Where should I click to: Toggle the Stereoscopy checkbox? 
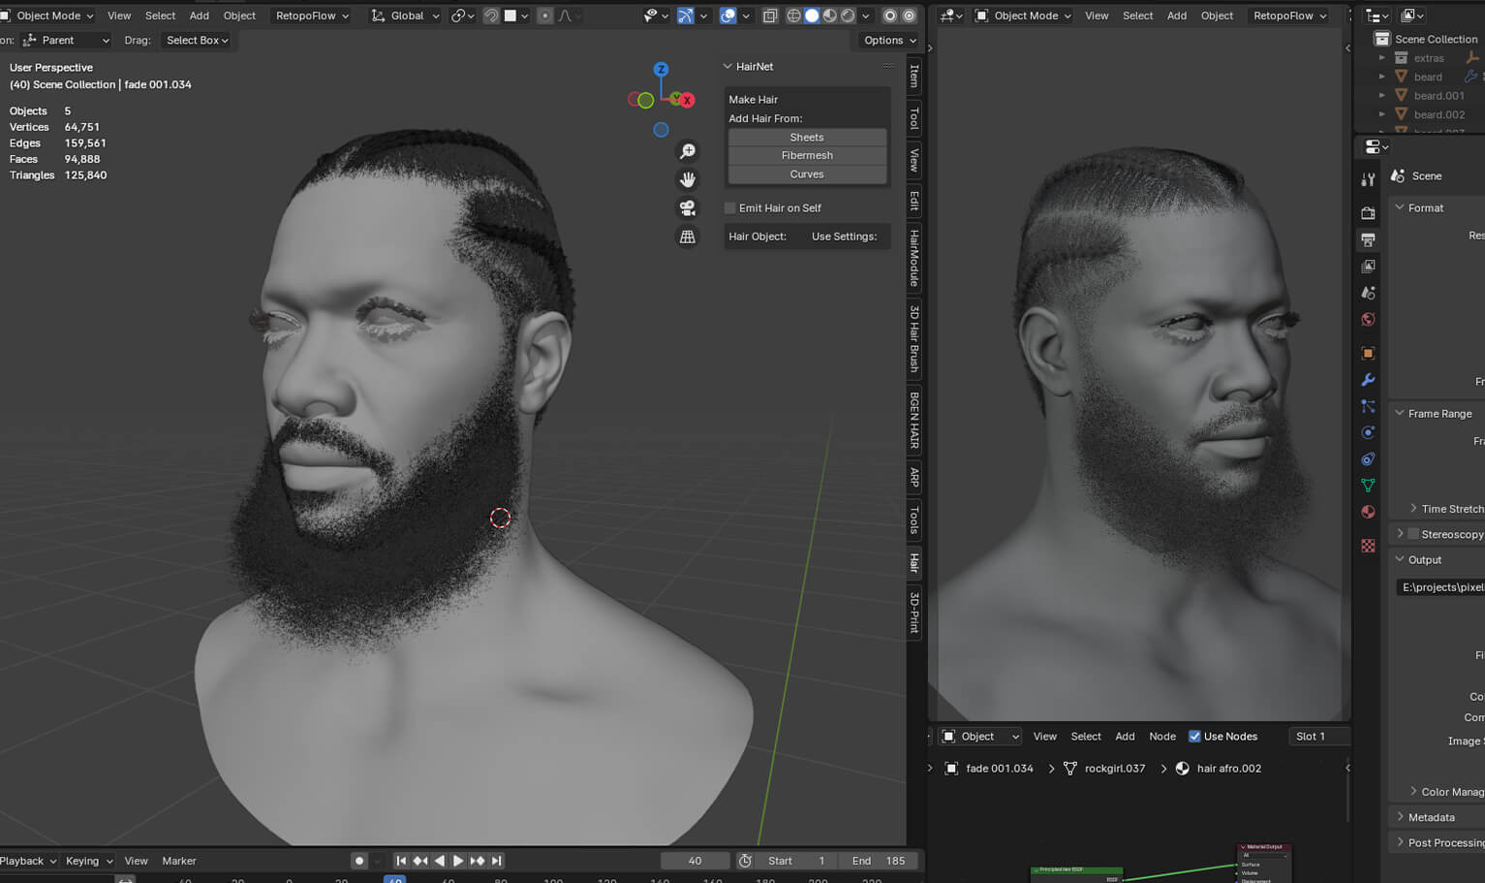click(1413, 534)
